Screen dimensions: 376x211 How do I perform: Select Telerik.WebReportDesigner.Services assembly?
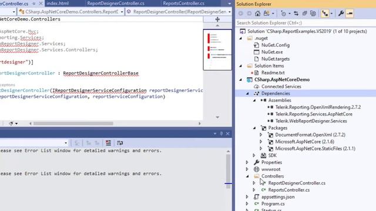pos(311,121)
